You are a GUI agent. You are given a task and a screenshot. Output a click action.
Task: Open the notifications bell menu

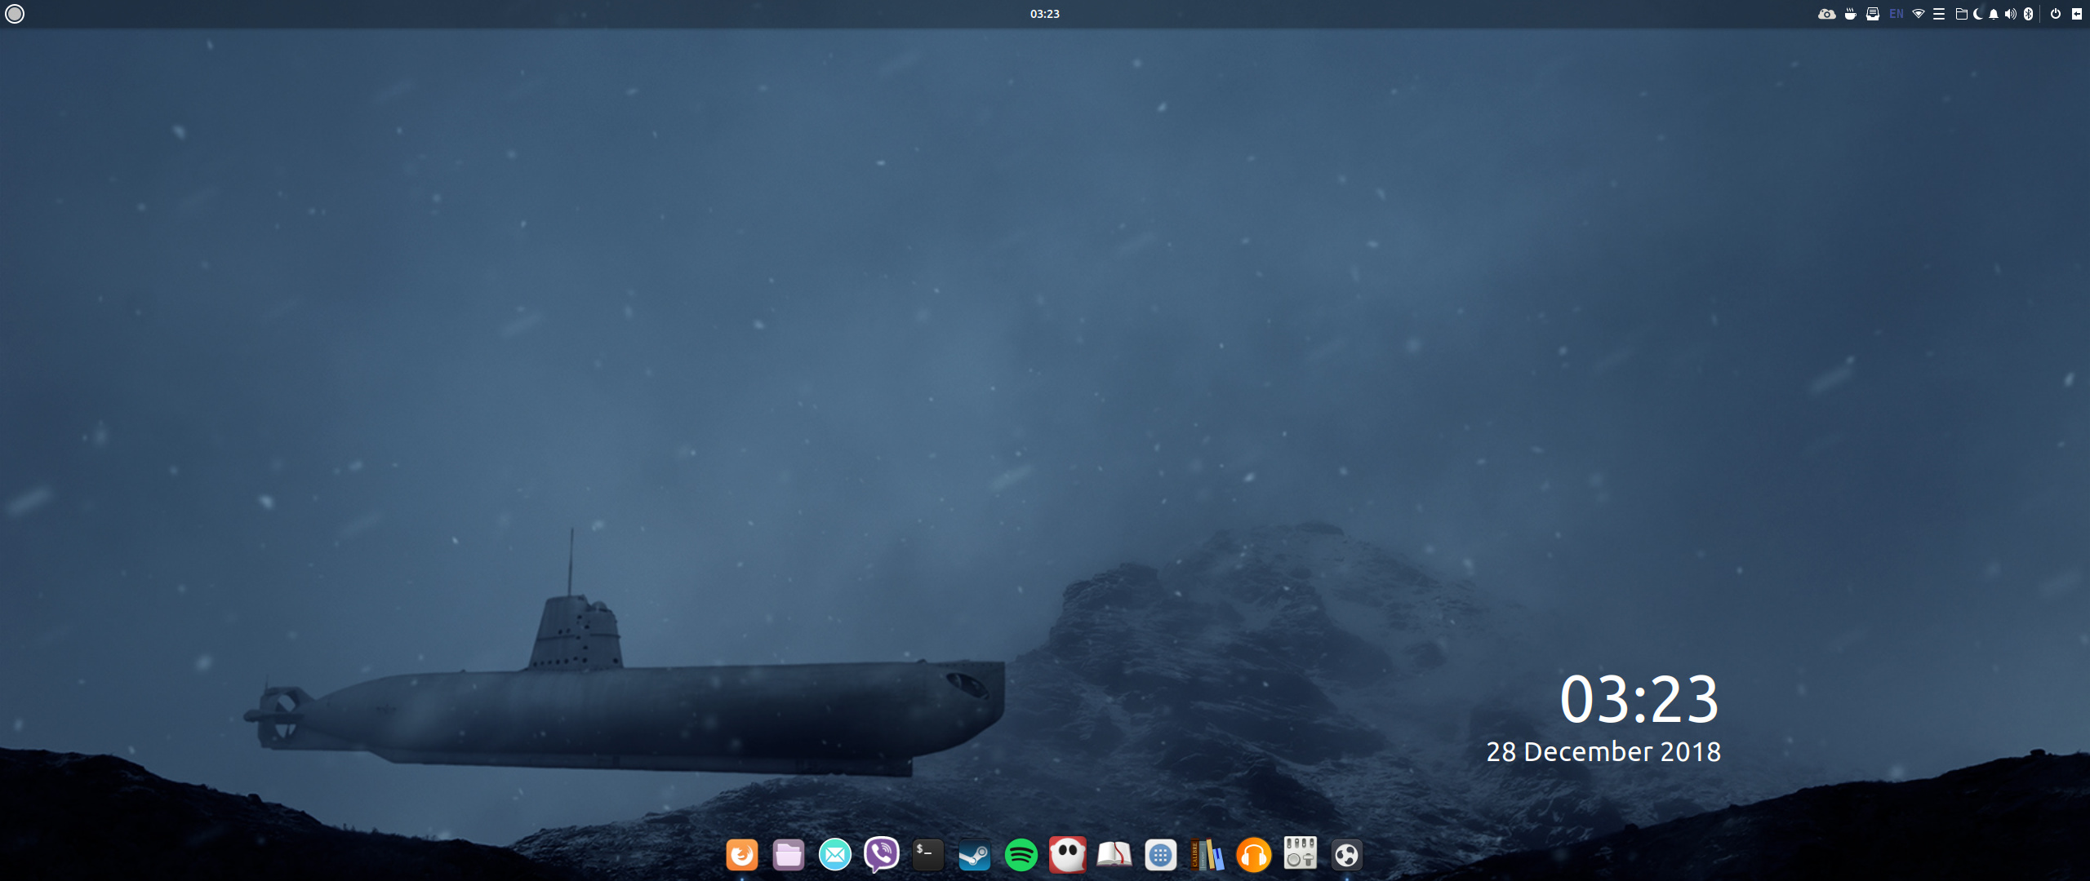click(x=1993, y=14)
